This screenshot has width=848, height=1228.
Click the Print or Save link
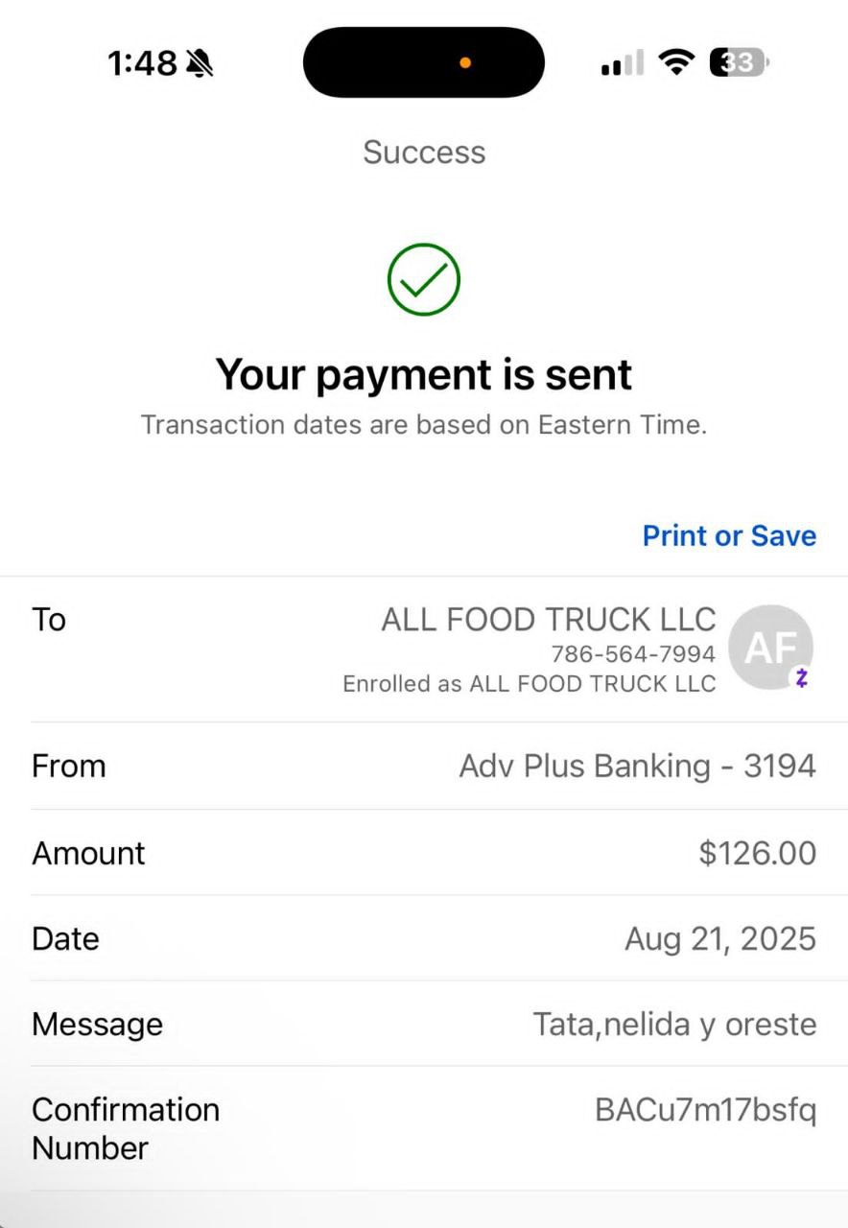coord(729,535)
